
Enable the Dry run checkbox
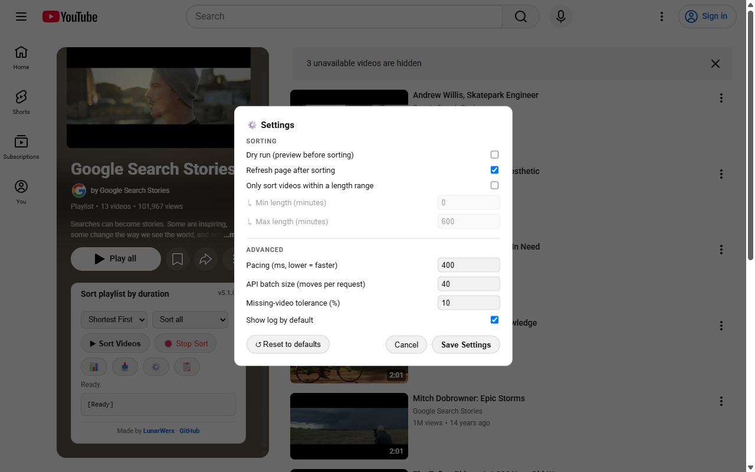pyautogui.click(x=494, y=155)
